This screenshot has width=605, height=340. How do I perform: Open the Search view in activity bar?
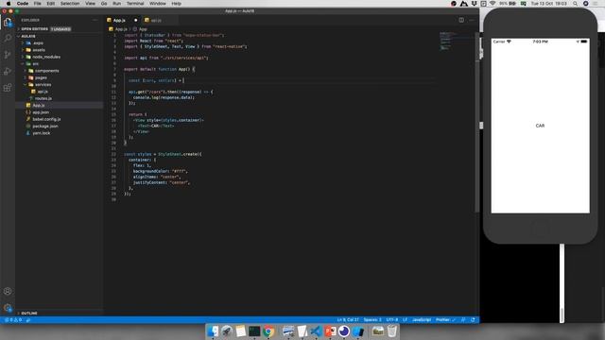pos(8,38)
